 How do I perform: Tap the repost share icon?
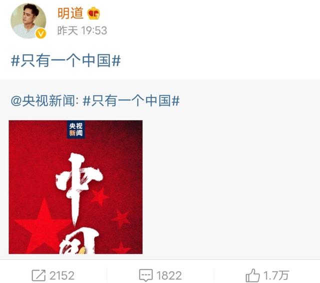[38, 275]
